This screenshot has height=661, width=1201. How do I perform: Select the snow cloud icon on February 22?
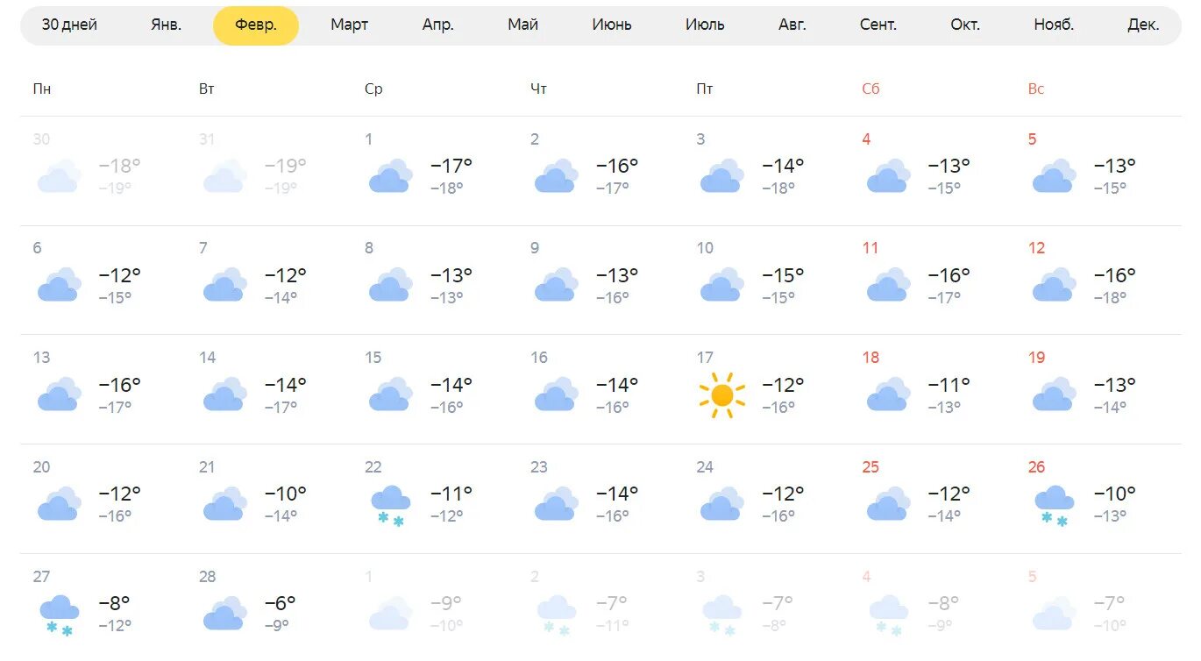(x=391, y=506)
